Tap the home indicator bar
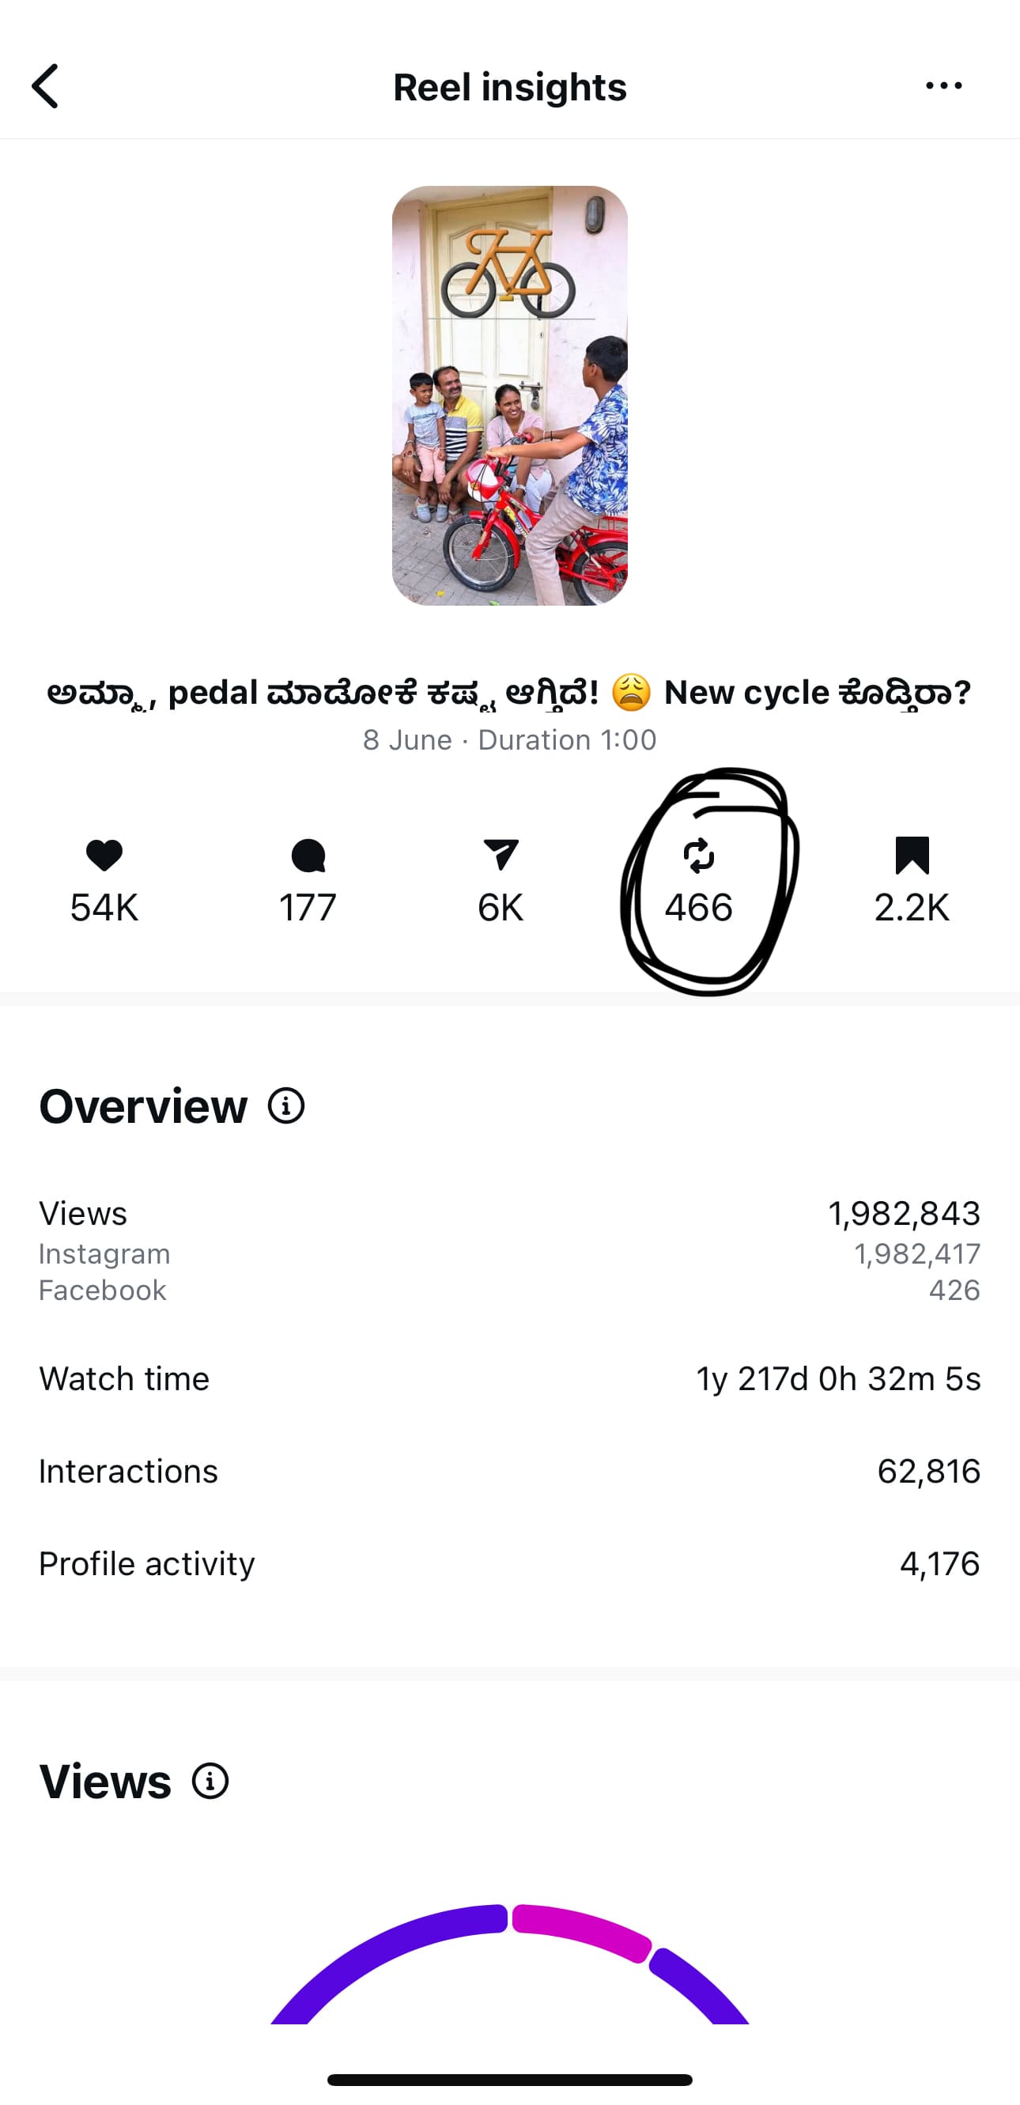1020x2105 pixels. point(510,2080)
